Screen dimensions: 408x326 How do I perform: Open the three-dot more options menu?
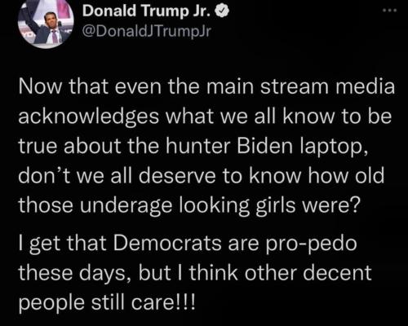tap(390, 11)
